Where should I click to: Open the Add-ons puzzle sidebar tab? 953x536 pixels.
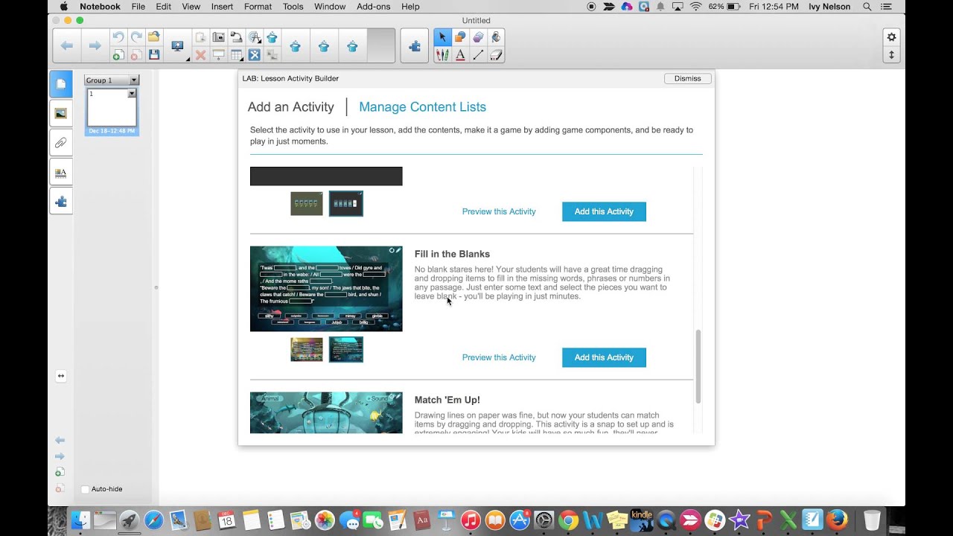pos(61,201)
